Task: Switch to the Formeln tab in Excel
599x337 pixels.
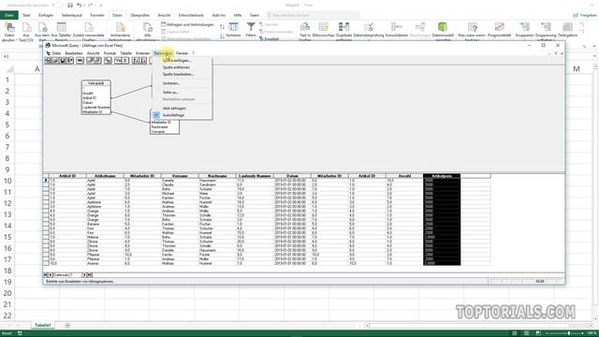Action: 97,15
